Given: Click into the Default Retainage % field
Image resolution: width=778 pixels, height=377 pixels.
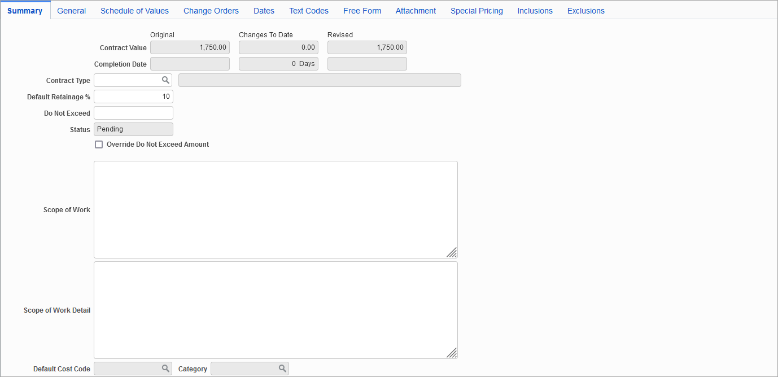Looking at the screenshot, I should click(x=133, y=97).
